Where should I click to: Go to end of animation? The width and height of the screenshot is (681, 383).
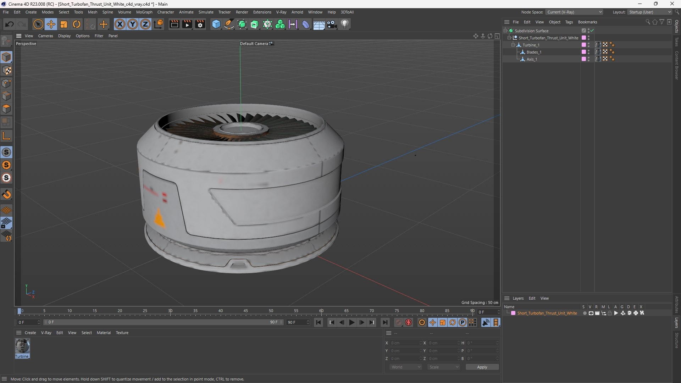coord(385,322)
